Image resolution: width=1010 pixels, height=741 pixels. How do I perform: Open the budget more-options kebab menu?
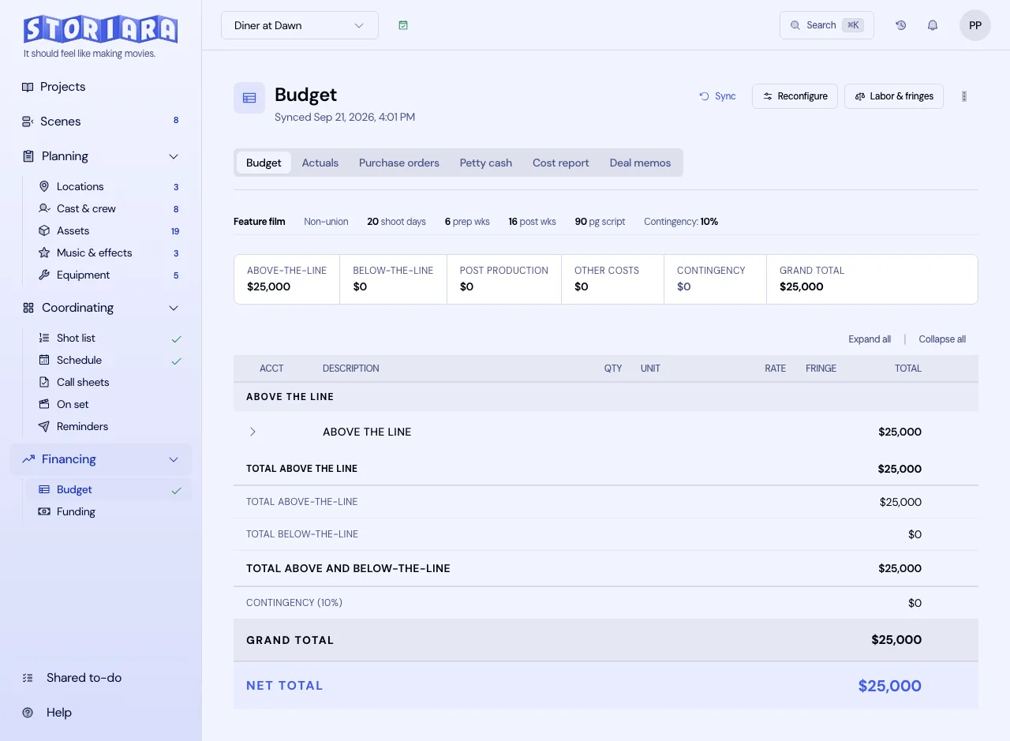pyautogui.click(x=964, y=96)
